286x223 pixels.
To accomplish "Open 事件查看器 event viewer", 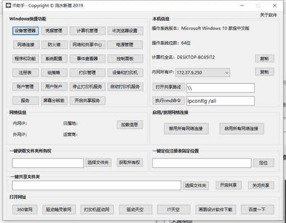I will [x=88, y=59].
